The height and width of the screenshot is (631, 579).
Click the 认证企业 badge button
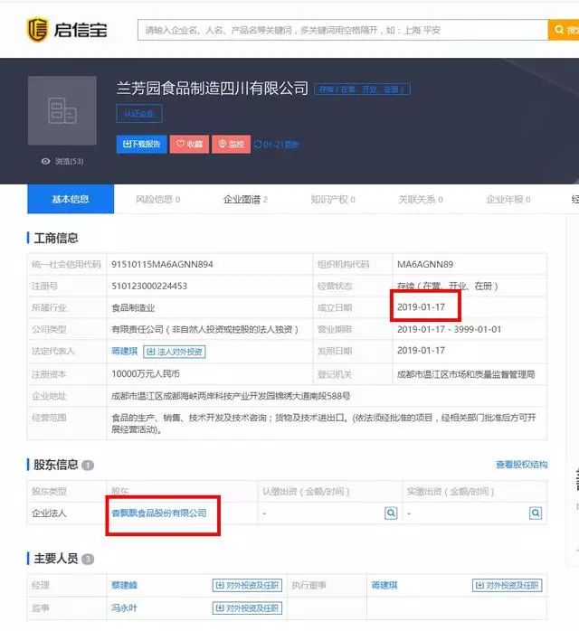139,114
